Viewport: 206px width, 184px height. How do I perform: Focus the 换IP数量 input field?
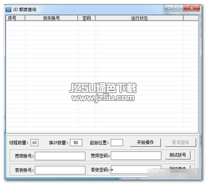pyautogui.click(x=76, y=143)
